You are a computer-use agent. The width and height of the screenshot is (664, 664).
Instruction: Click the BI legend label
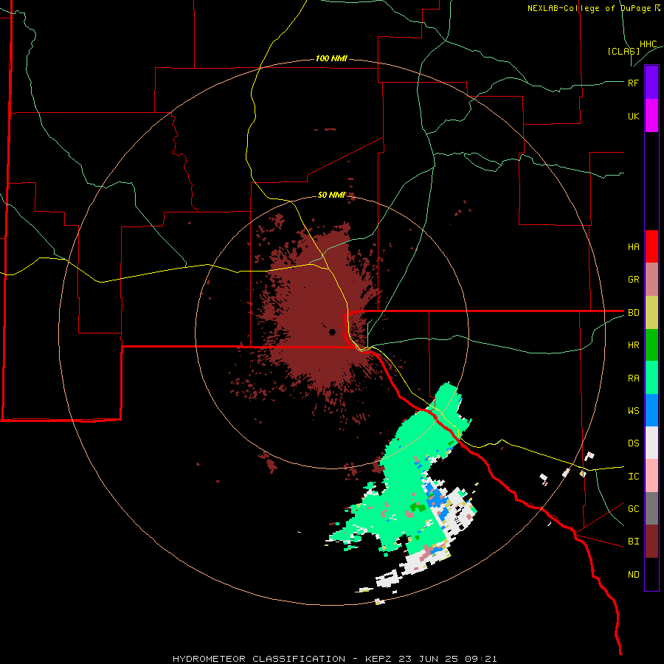point(633,542)
